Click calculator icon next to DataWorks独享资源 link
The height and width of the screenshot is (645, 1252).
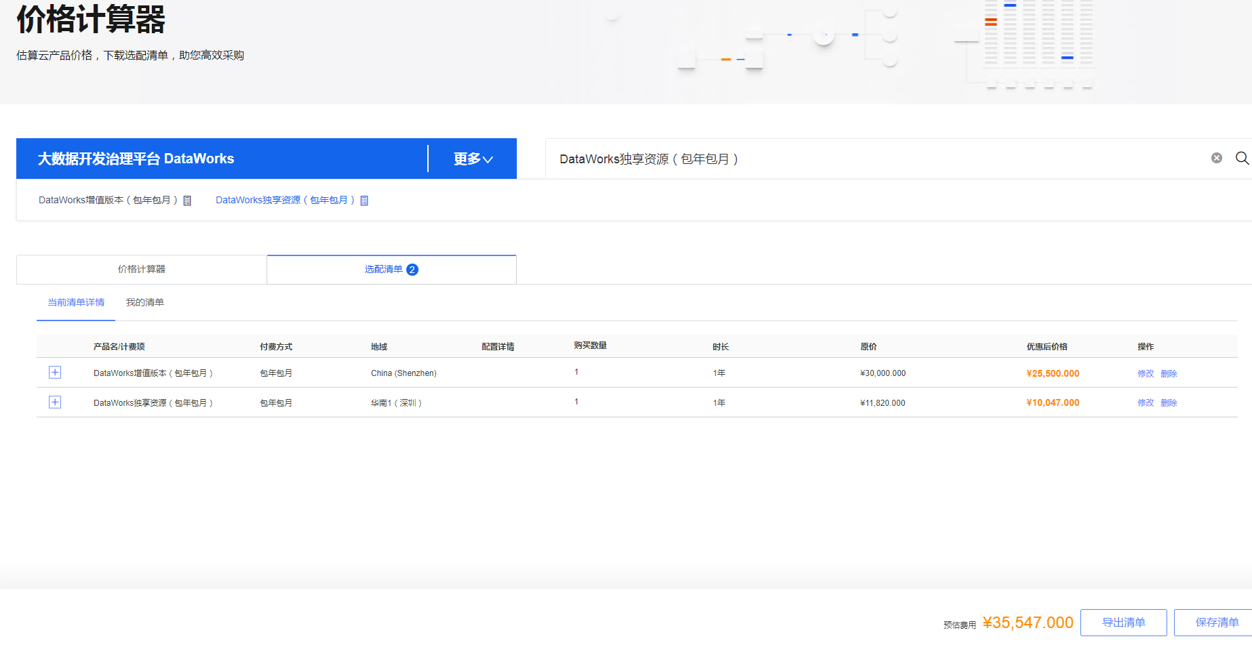(364, 201)
